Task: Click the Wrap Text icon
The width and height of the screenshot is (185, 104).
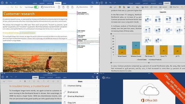Action: click(x=171, y=7)
